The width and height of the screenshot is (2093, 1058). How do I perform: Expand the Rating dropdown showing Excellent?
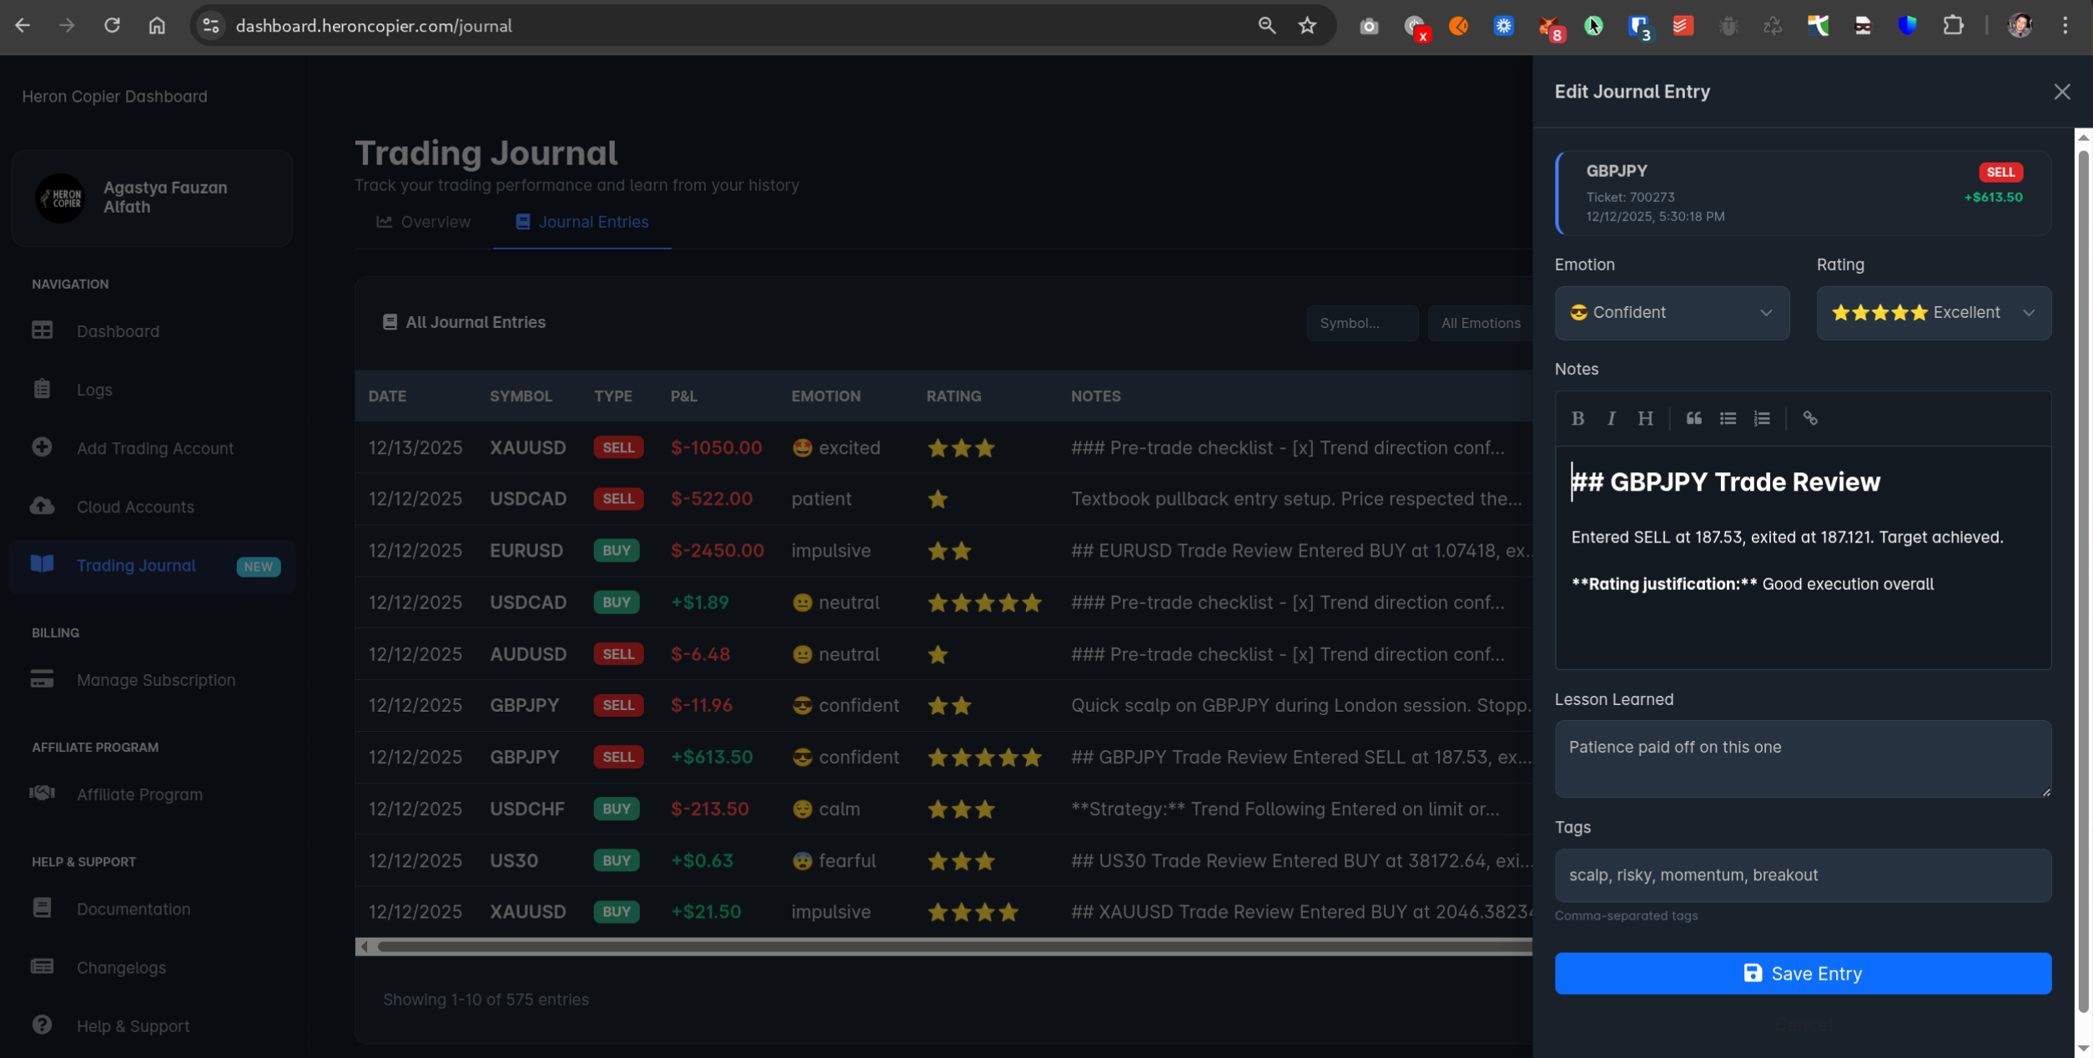(x=1933, y=313)
